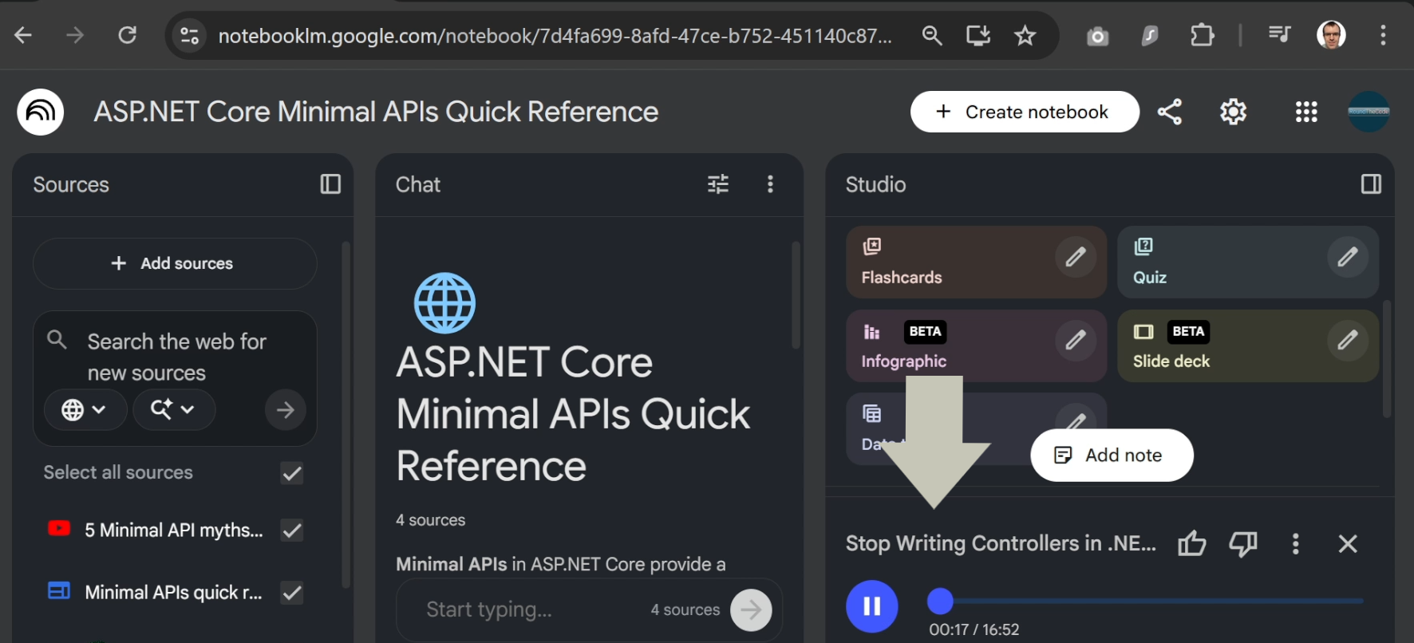The height and width of the screenshot is (643, 1414).
Task: Generate a Slide deck in Studio
Action: pyautogui.click(x=1248, y=345)
